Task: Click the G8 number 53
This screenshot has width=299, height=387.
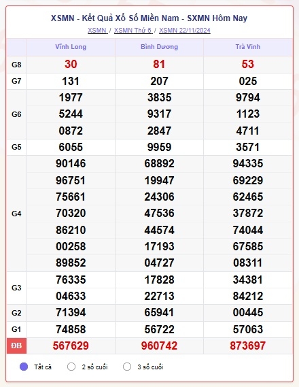Action: 248,65
